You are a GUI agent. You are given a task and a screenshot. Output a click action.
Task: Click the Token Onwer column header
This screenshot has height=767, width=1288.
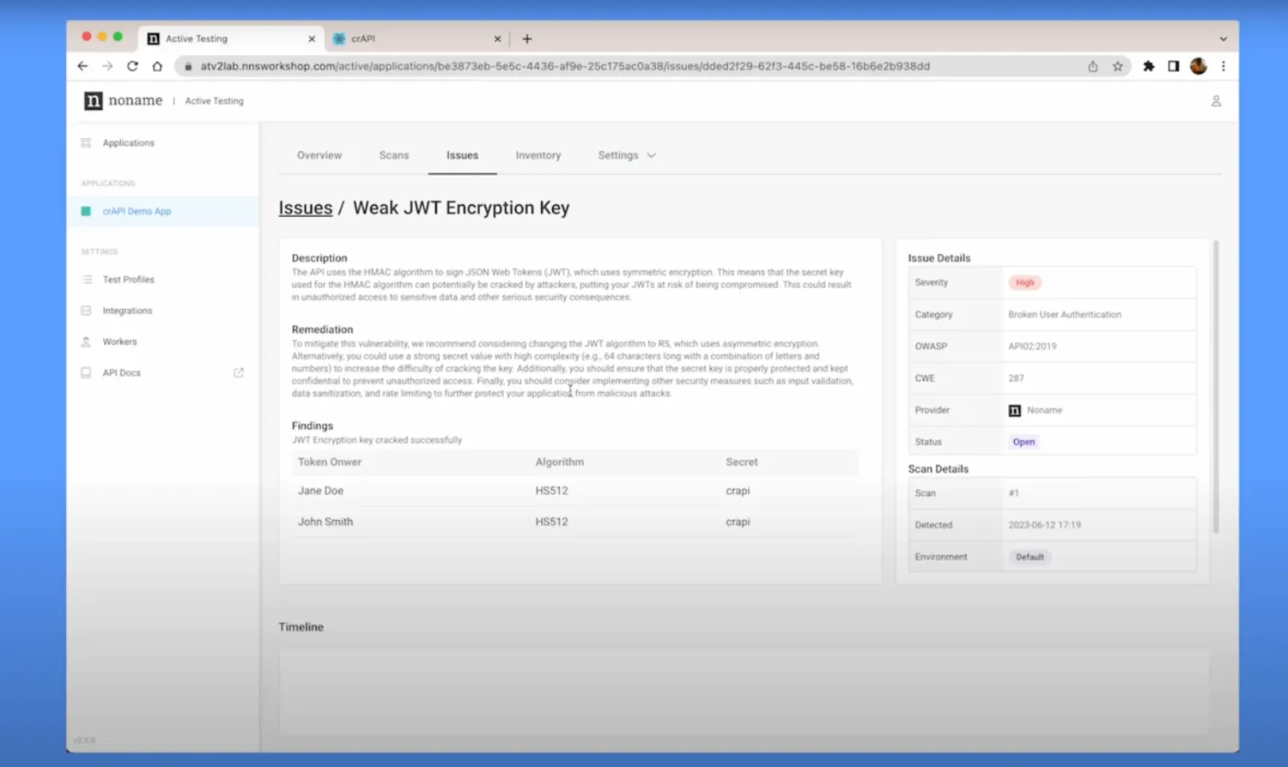point(330,462)
